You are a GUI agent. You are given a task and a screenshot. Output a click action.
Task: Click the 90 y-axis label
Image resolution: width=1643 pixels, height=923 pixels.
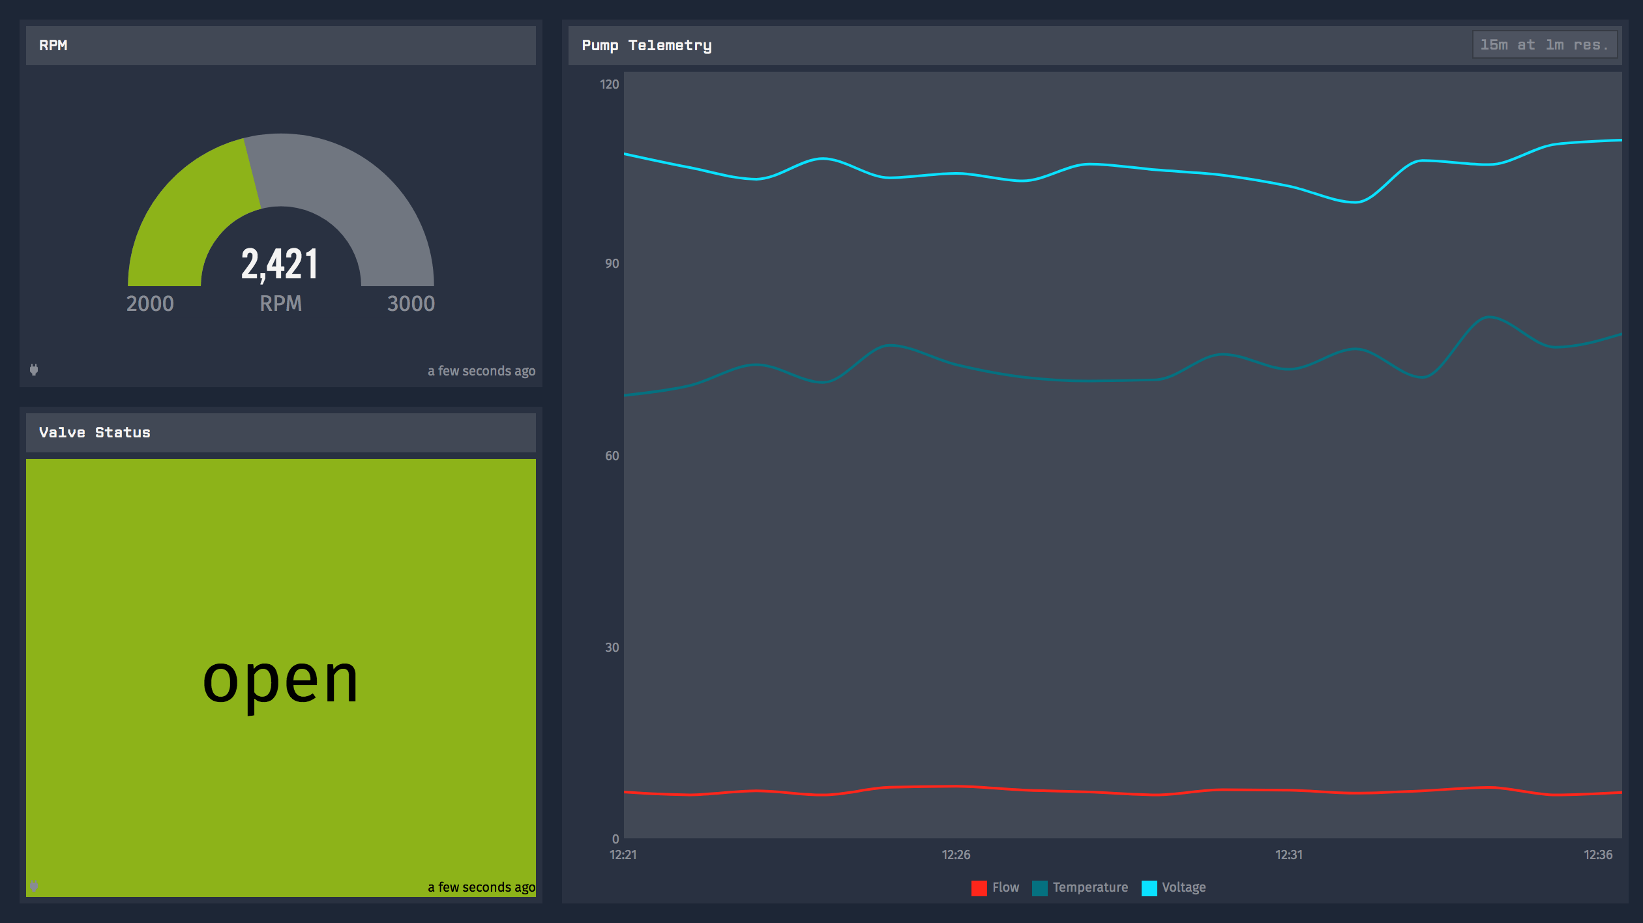pos(612,263)
